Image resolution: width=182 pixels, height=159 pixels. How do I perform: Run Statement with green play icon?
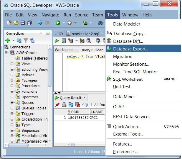tap(57, 41)
